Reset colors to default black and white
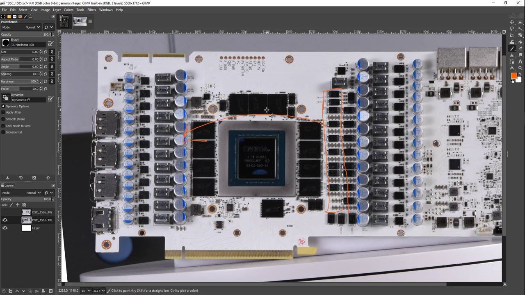The height and width of the screenshot is (295, 525). click(x=512, y=81)
